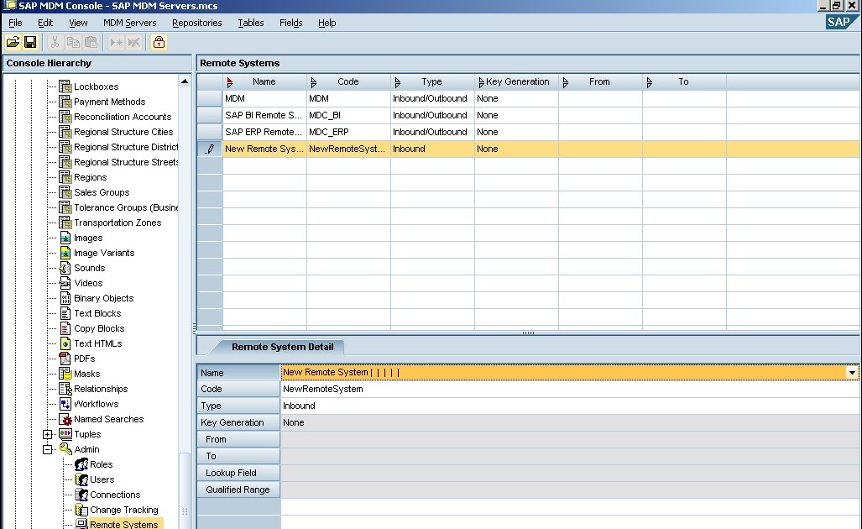Toggle sorting on the Type column

point(430,81)
